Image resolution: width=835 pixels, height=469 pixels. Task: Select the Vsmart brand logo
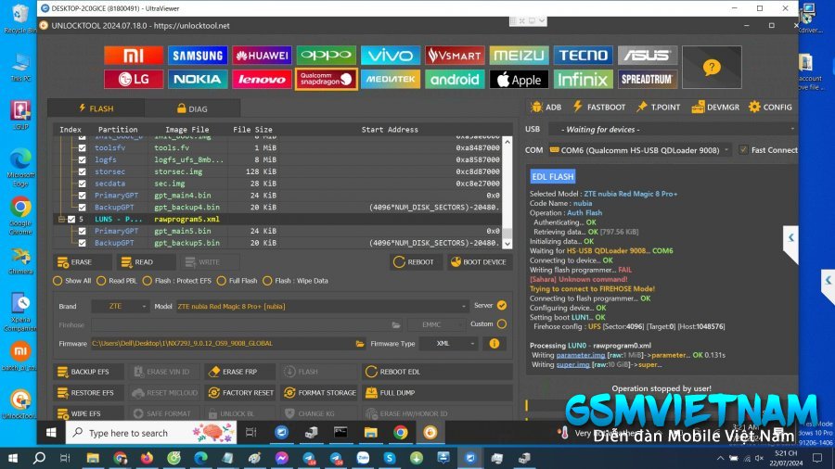455,56
